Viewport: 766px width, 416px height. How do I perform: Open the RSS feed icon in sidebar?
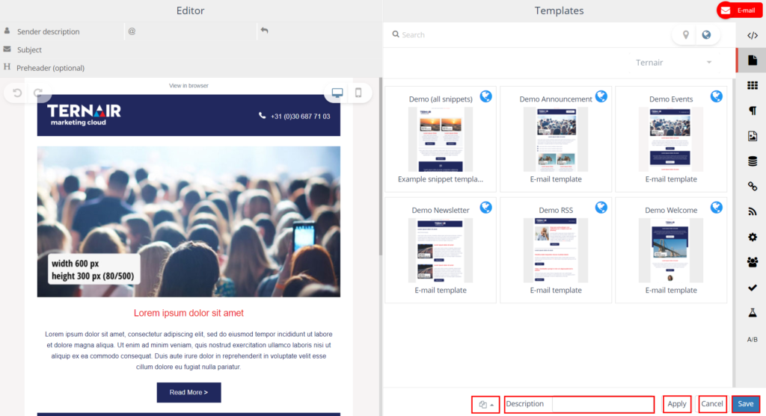pos(753,211)
